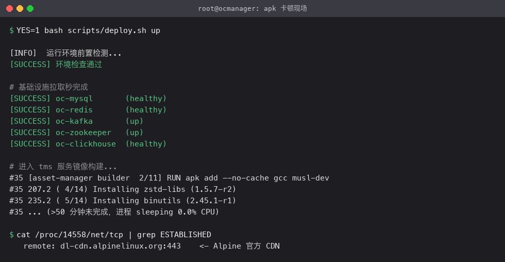The height and width of the screenshot is (262, 505).
Task: Select the Installing zstd-libs line
Action: (x=123, y=189)
